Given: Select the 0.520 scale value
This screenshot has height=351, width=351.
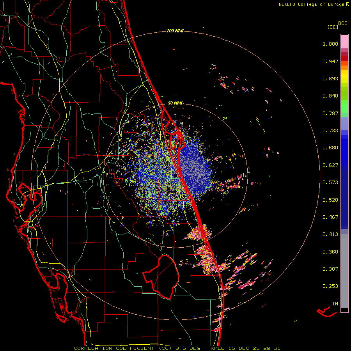Looking at the screenshot, I should (330, 200).
